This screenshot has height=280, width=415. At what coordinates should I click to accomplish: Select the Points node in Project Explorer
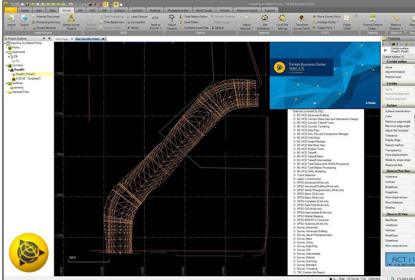pyautogui.click(x=16, y=48)
